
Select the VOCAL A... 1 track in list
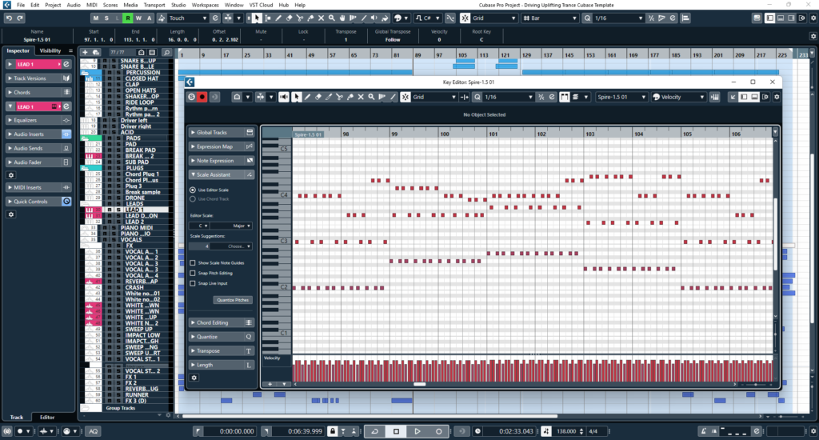(x=141, y=251)
